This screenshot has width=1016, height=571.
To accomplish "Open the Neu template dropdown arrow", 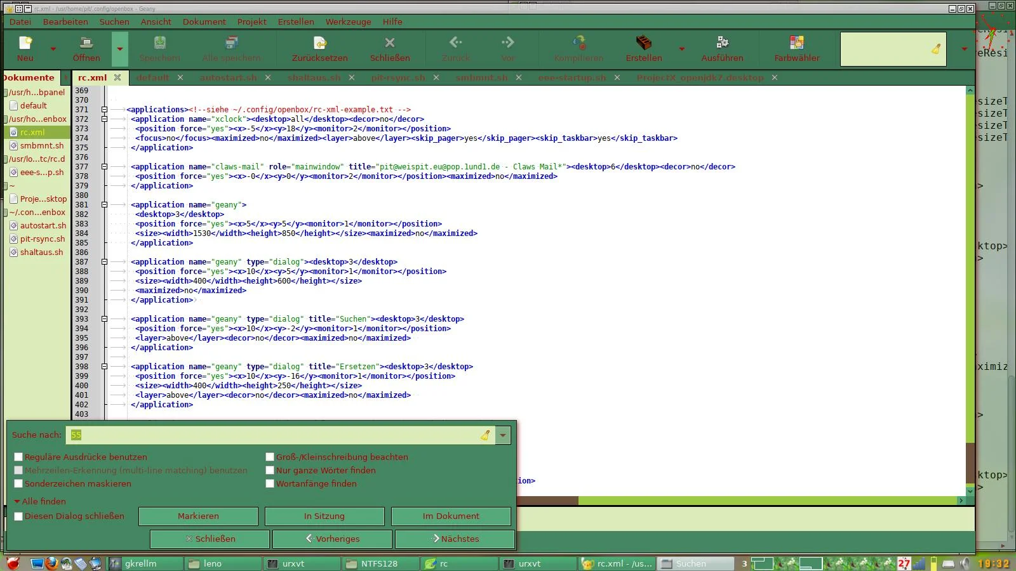I will point(53,49).
